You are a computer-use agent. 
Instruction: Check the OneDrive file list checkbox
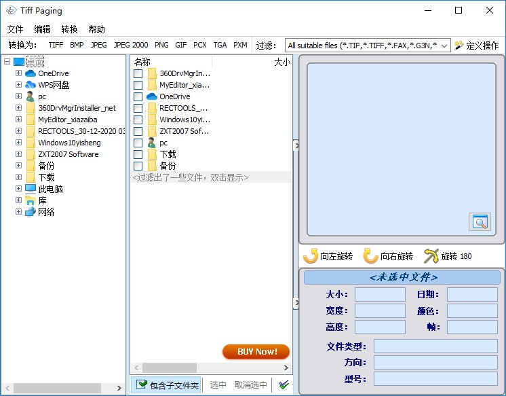point(138,96)
